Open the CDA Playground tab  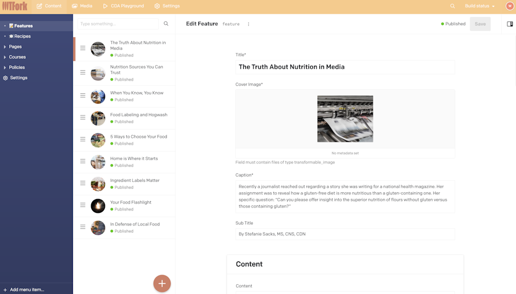[123, 6]
